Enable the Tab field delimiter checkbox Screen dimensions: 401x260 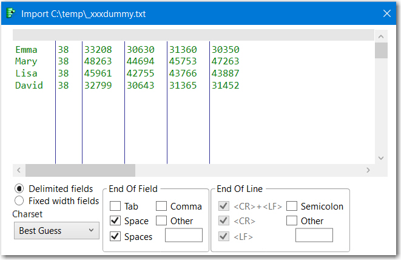(115, 207)
